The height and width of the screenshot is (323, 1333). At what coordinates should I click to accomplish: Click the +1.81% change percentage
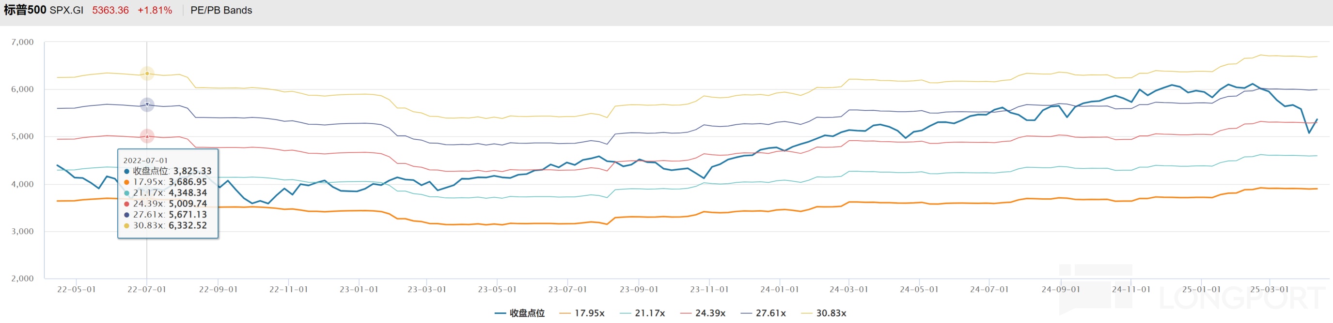tap(155, 10)
